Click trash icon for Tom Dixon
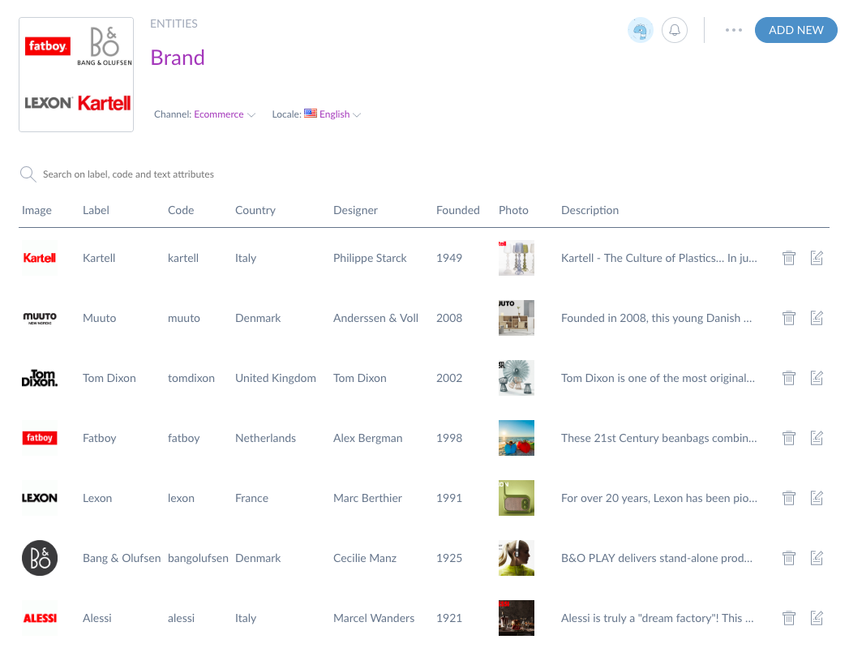Screen dimensions: 849x648 788,378
